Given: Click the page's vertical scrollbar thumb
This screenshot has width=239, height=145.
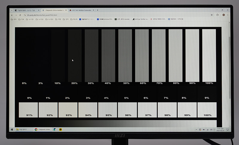Looking at the screenshot, I should point(229,68).
